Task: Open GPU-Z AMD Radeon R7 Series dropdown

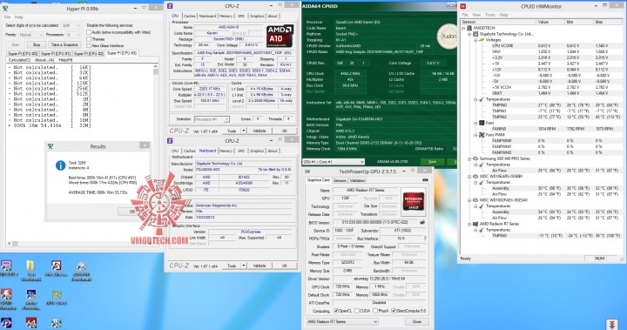Action: pyautogui.click(x=342, y=321)
